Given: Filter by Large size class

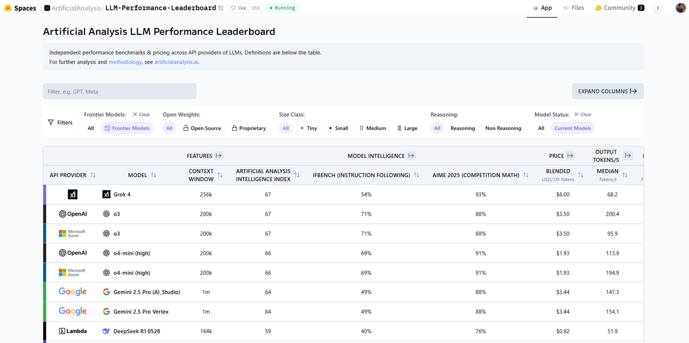Looking at the screenshot, I should click(x=407, y=128).
